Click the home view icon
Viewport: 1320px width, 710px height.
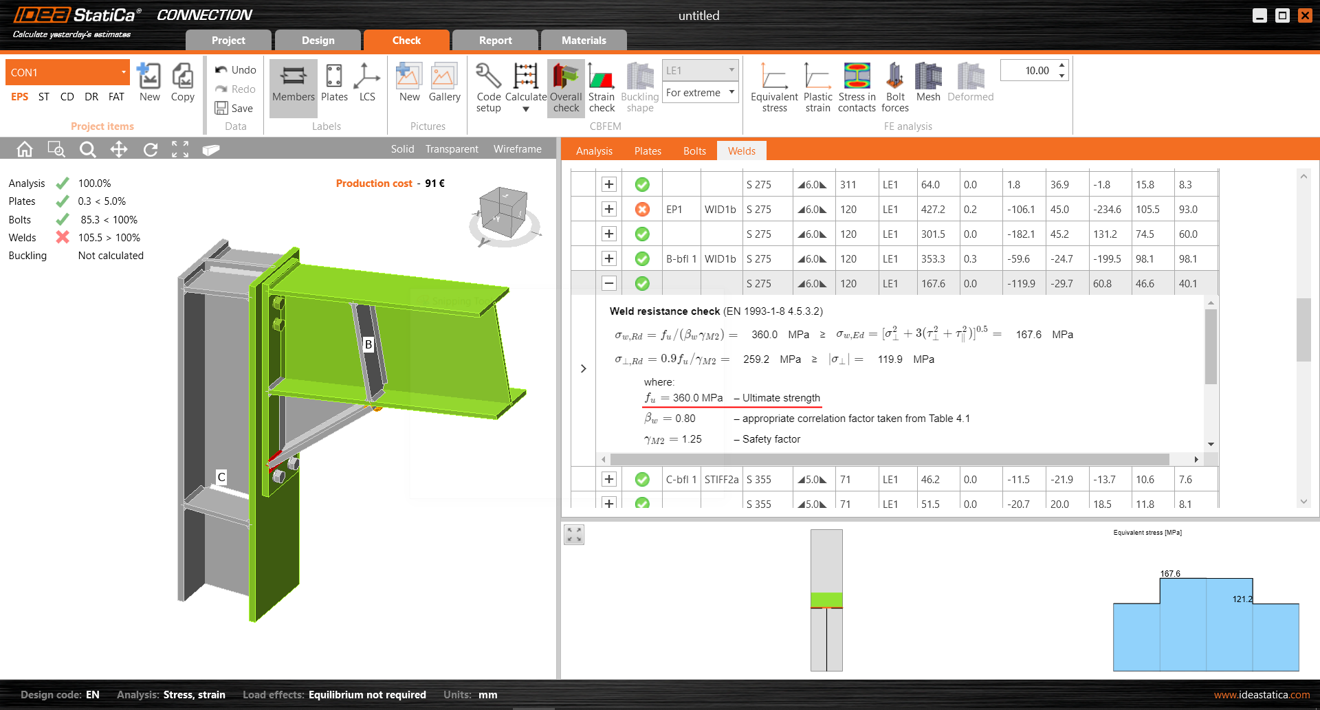[x=25, y=149]
